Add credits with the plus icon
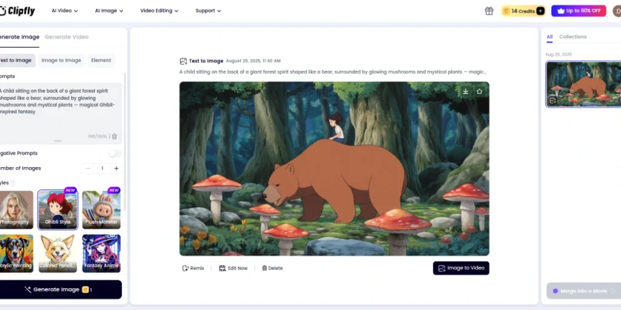 point(540,11)
